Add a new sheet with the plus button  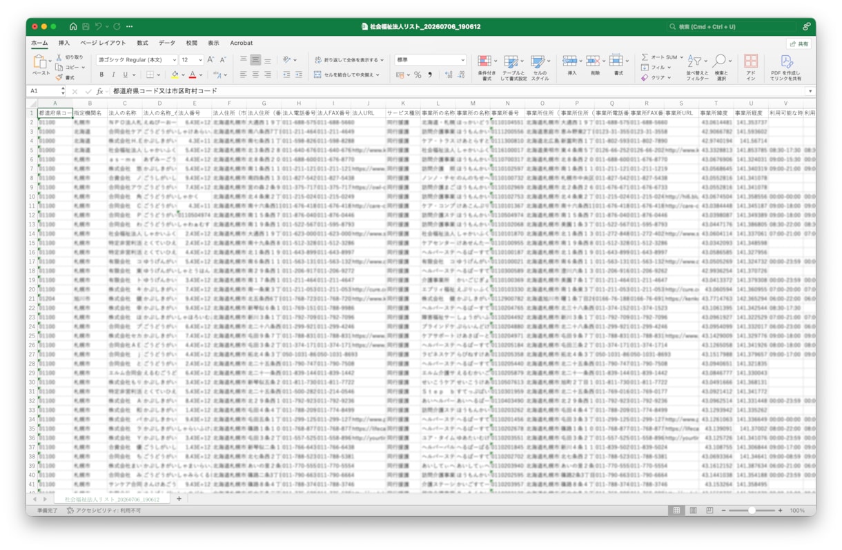coord(179,499)
